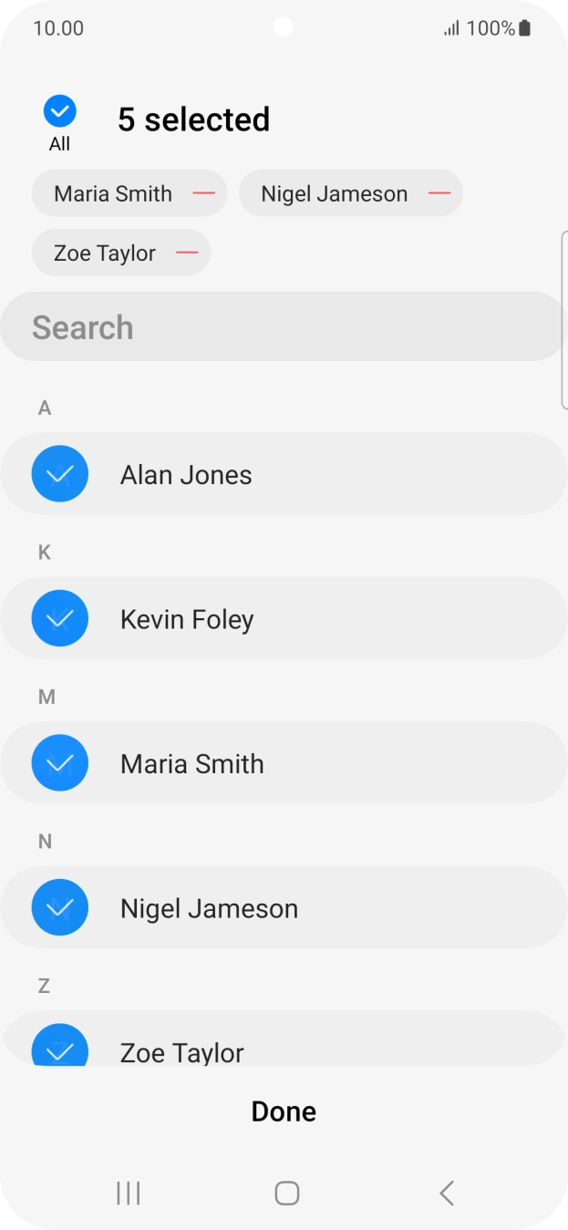
Task: Tap the Android home navigation icon
Action: tap(286, 1193)
